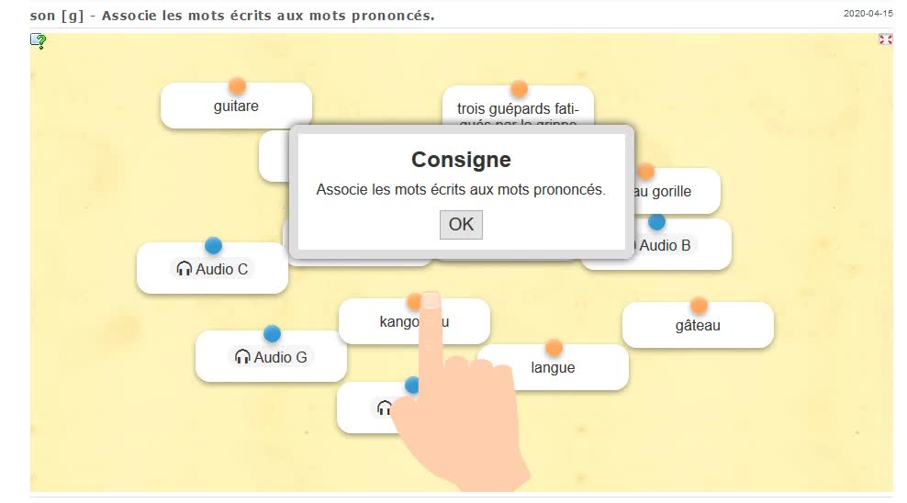Viewport: 907px width, 503px height.
Task: Select the langue word card
Action: tap(553, 368)
